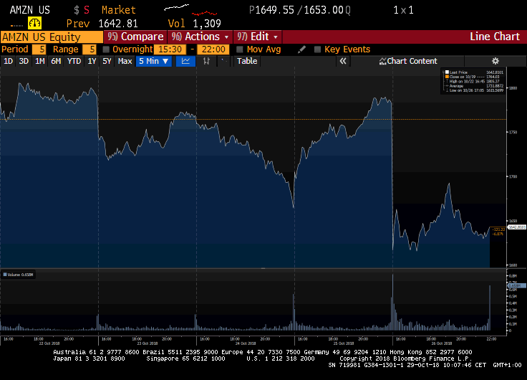This screenshot has height=380, width=527.
Task: Click the Chart Content icon
Action: 382,61
